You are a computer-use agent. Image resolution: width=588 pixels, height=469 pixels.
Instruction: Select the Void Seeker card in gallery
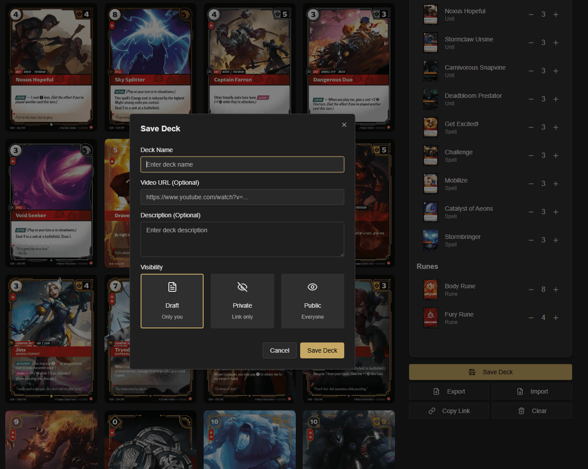point(52,203)
